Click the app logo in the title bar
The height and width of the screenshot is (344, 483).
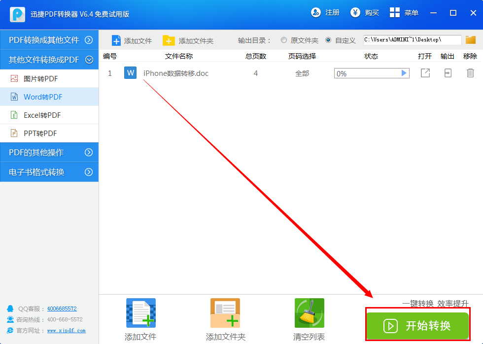click(x=17, y=14)
